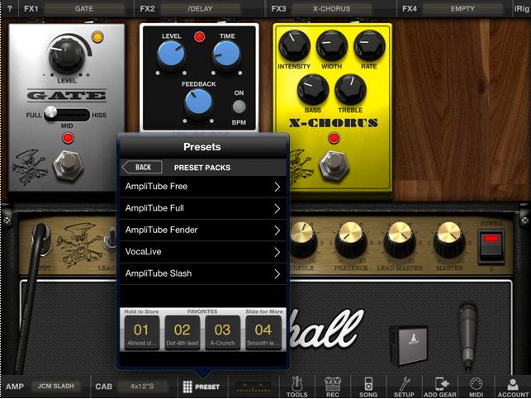Open the Song player icon
The width and height of the screenshot is (531, 399).
click(x=368, y=387)
